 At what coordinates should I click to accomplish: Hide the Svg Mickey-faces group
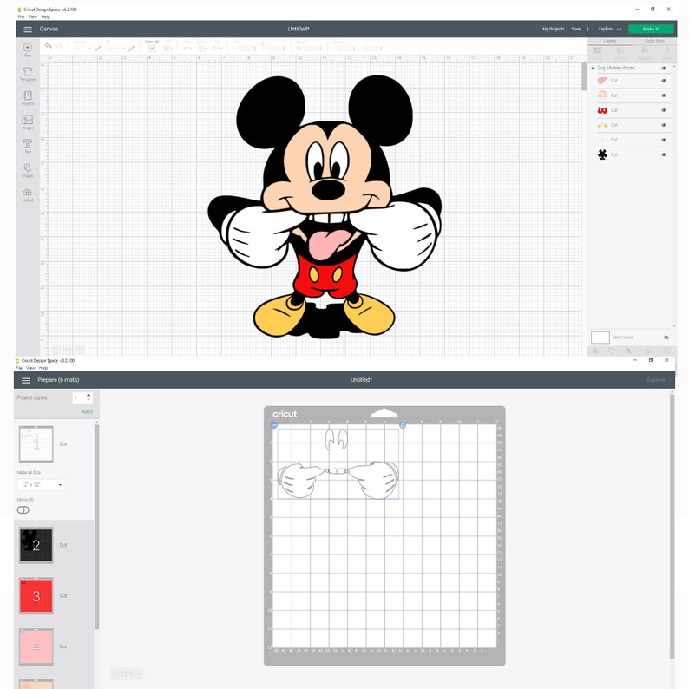[x=664, y=68]
